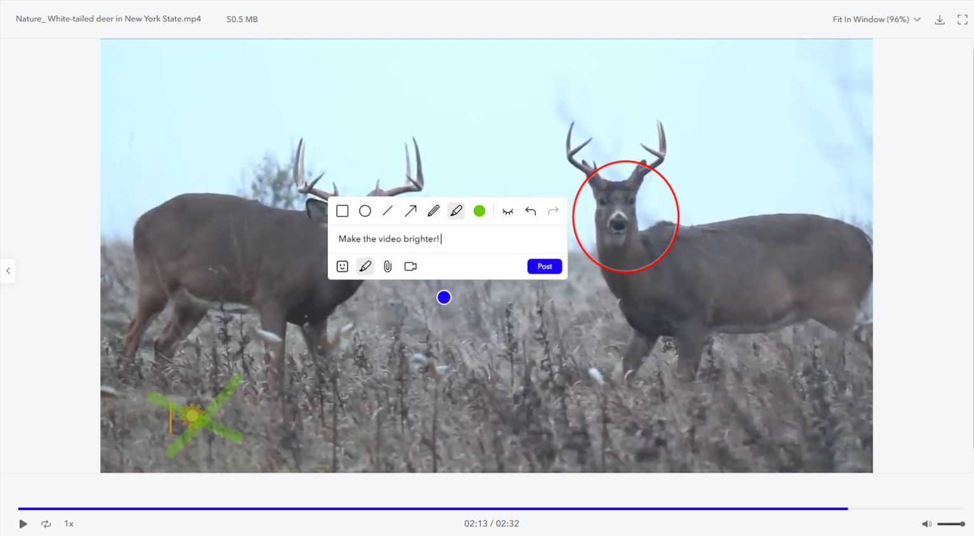
Task: Enter fullscreen mode
Action: [963, 19]
